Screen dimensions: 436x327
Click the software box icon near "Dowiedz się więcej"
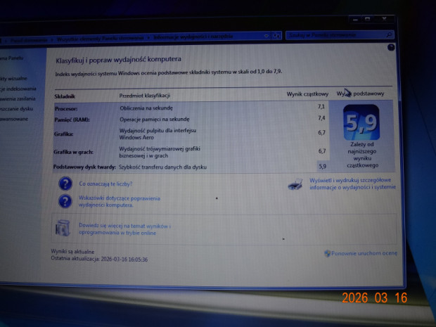point(63,227)
